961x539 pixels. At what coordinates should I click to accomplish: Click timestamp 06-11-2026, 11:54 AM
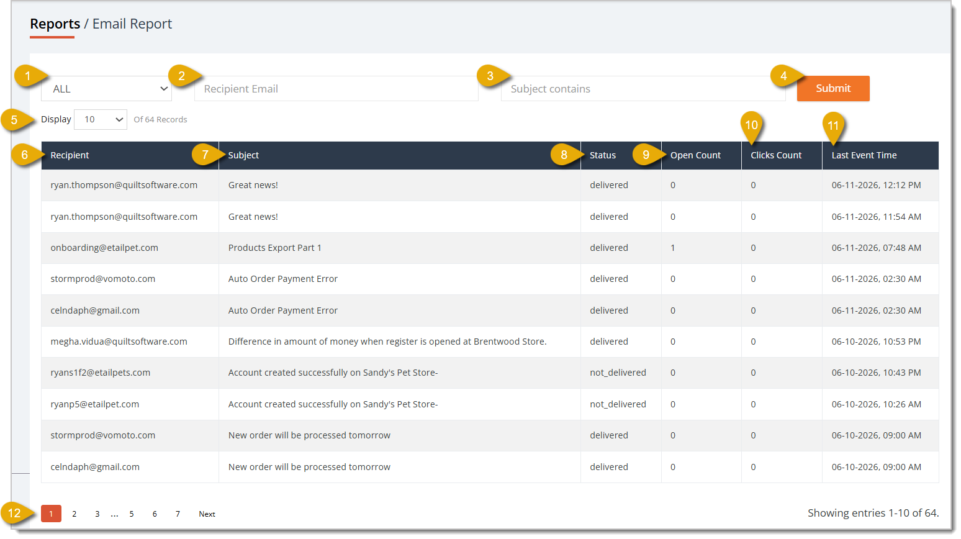[x=877, y=217]
